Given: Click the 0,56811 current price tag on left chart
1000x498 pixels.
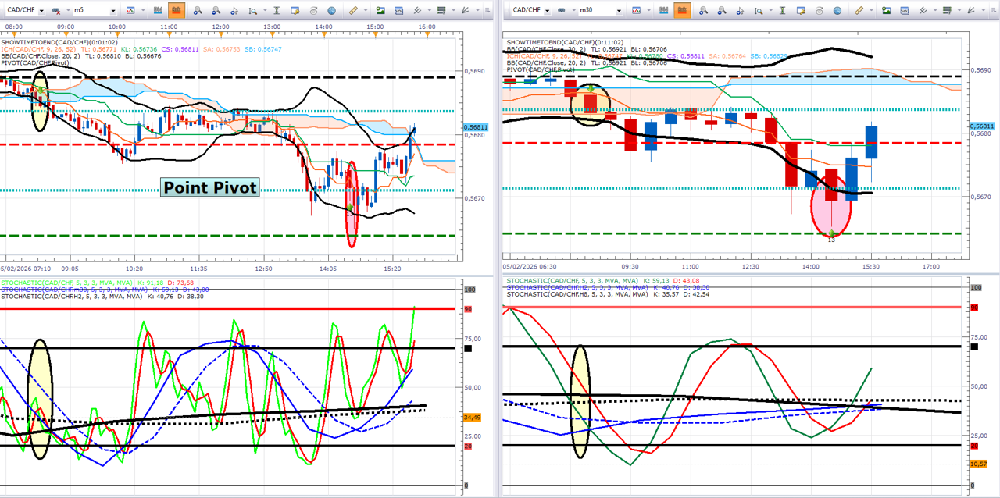Looking at the screenshot, I should pos(474,127).
